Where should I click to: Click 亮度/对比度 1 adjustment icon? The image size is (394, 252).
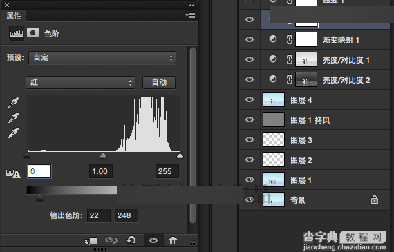(x=273, y=59)
